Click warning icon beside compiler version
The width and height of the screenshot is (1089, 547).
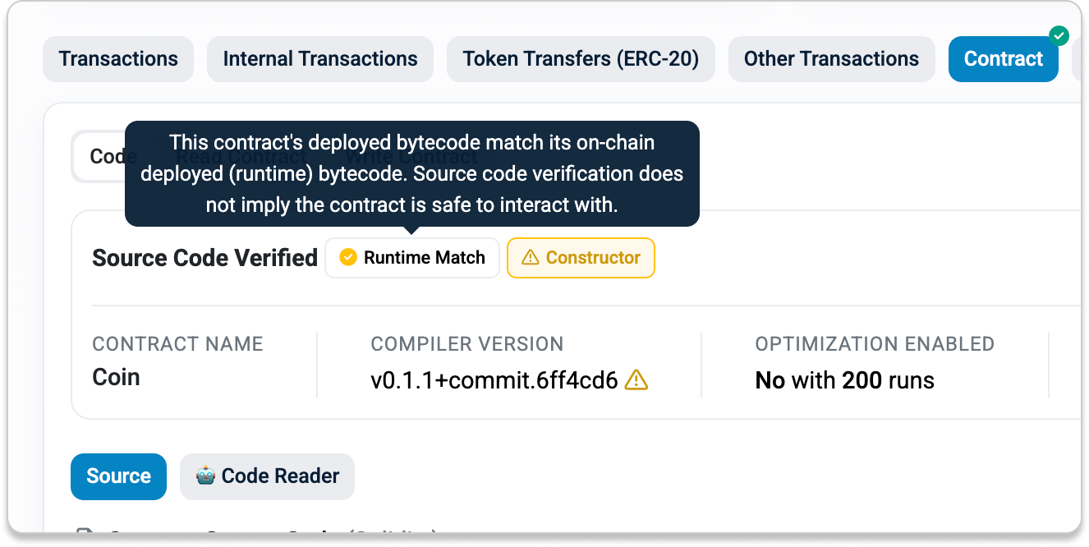click(x=636, y=380)
